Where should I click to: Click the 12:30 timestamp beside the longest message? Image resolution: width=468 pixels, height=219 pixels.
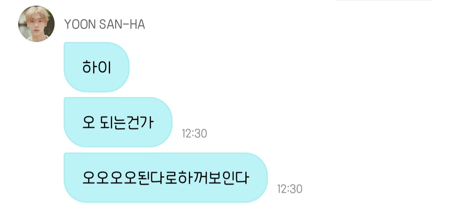point(289,189)
